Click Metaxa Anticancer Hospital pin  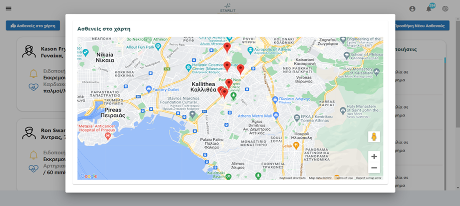(108, 136)
